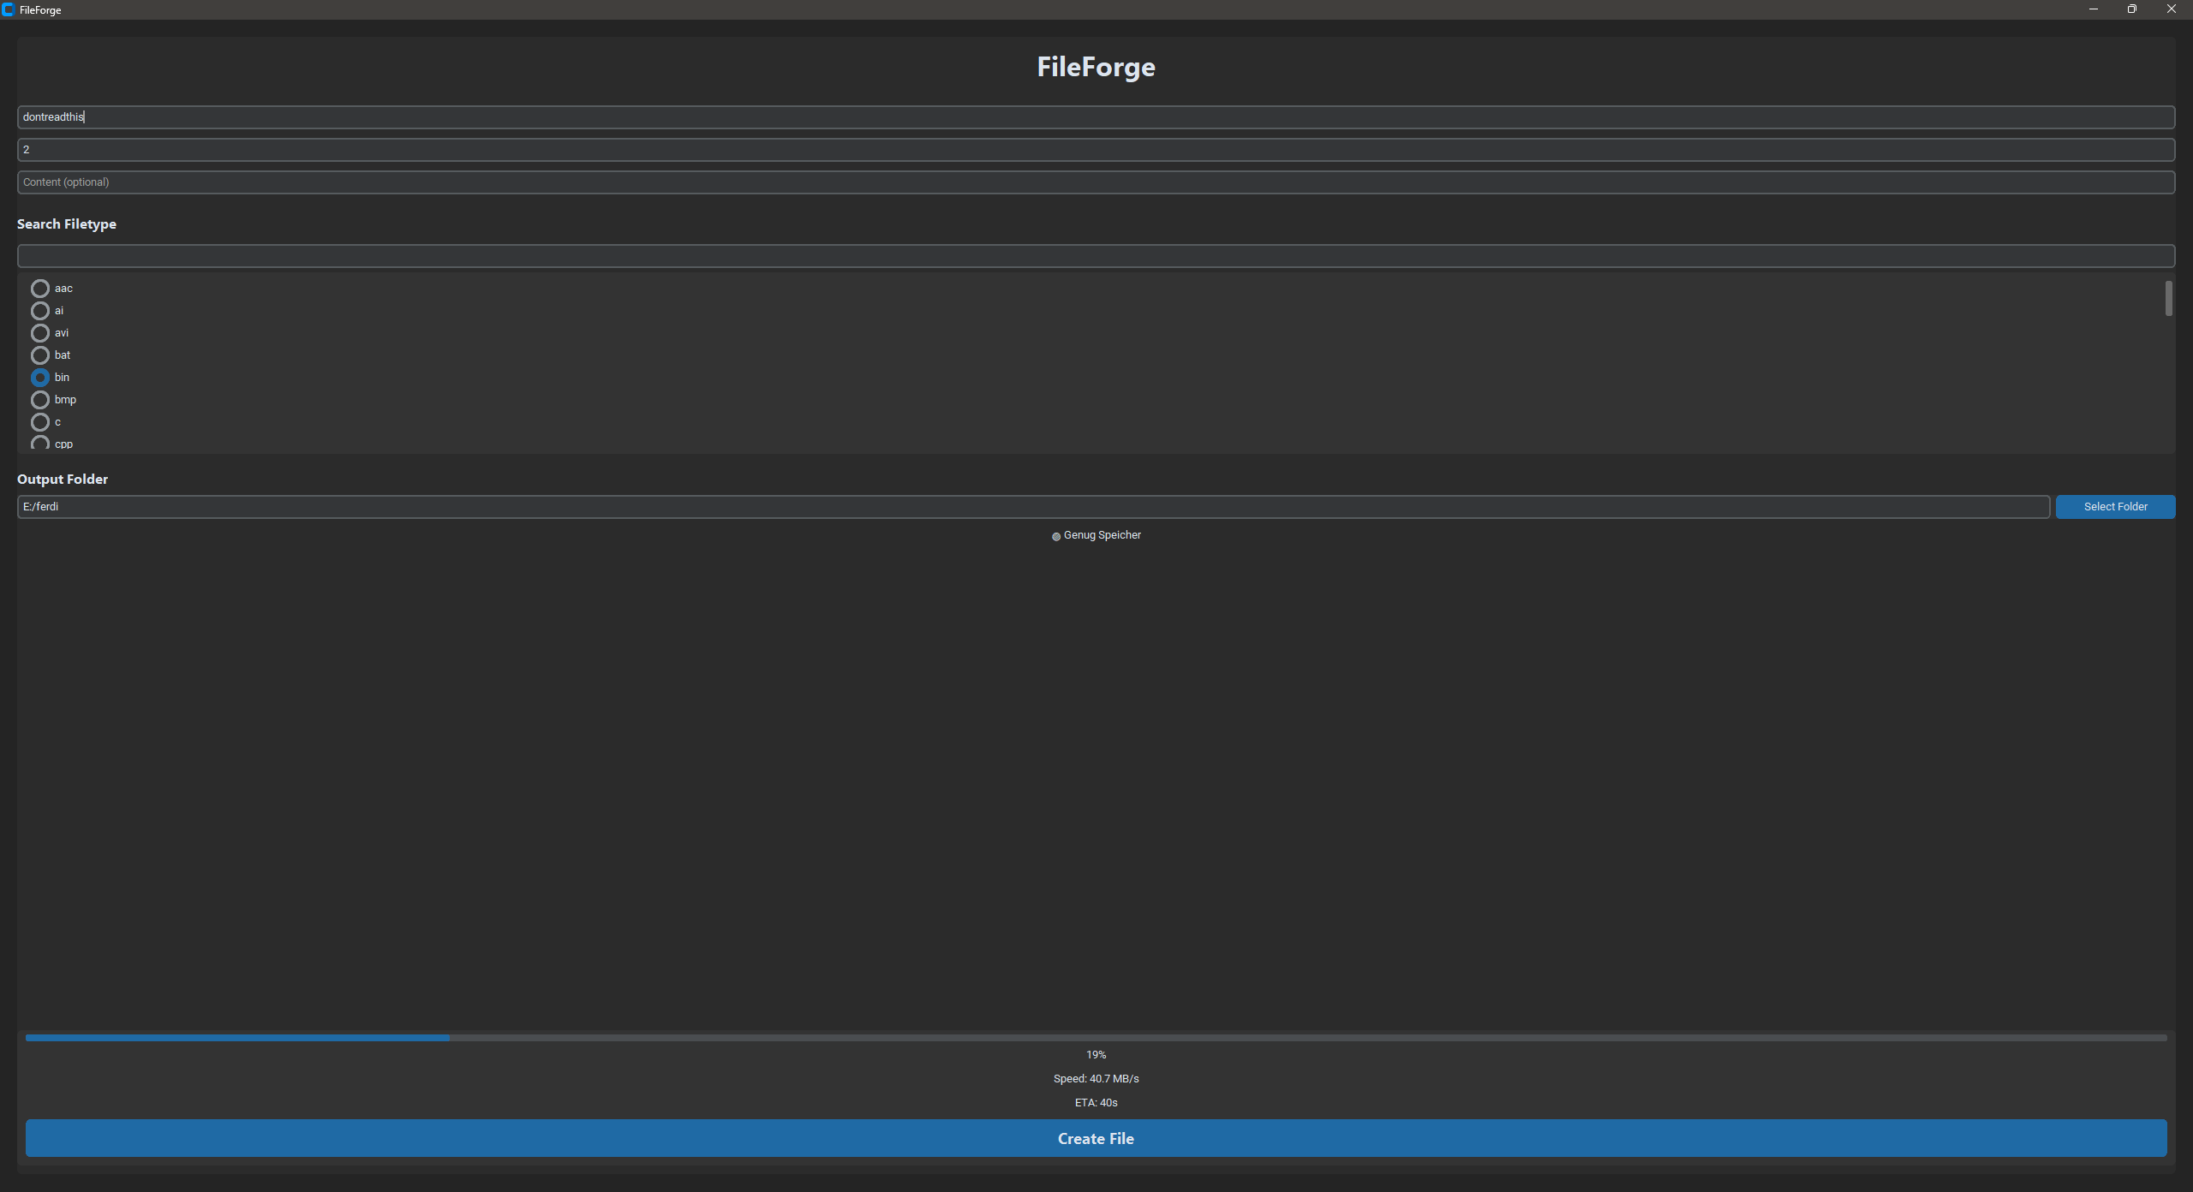Viewport: 2193px width, 1192px height.
Task: Click the Genug Speicher status indicator icon
Action: [1056, 536]
